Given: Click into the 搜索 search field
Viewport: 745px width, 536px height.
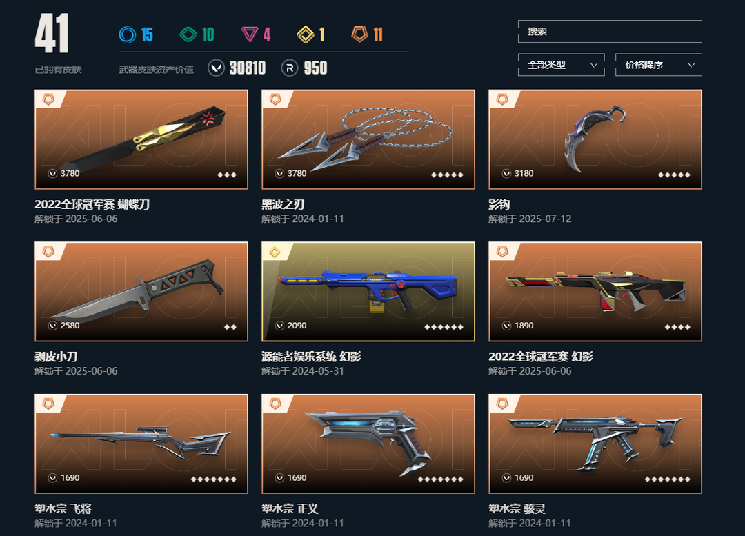Looking at the screenshot, I should tap(610, 31).
